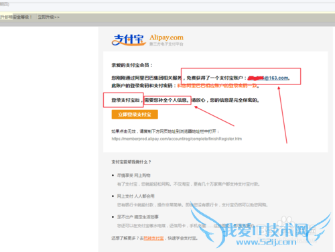Click the @163.com email address link
Viewport: 335px width, 252px height.
click(x=269, y=78)
